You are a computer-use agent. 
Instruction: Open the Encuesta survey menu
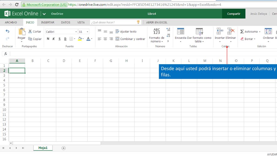coord(180,35)
